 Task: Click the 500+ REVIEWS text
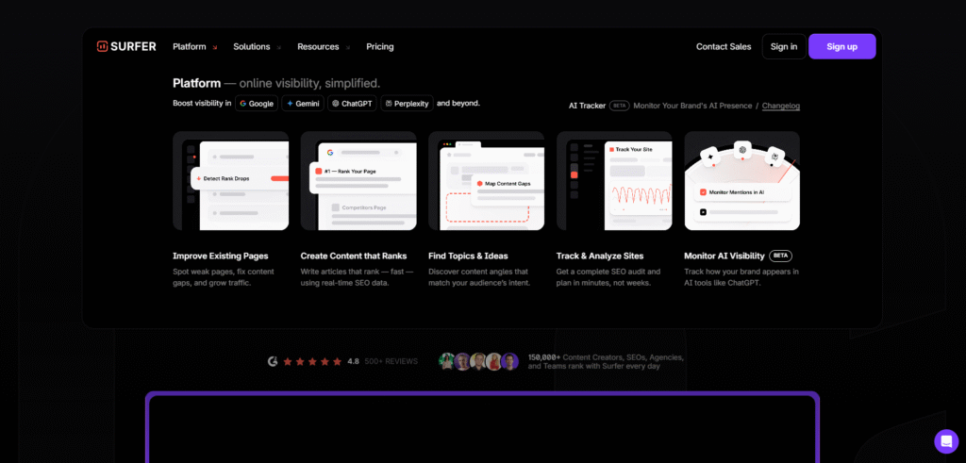(391, 361)
